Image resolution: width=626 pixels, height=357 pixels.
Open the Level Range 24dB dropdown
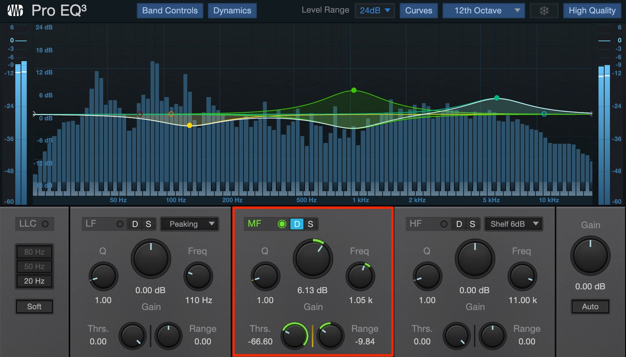tap(375, 11)
